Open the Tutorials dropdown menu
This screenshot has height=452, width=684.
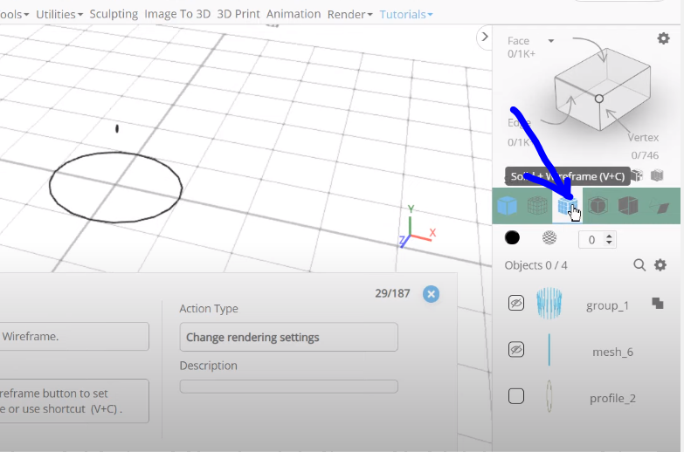point(406,14)
